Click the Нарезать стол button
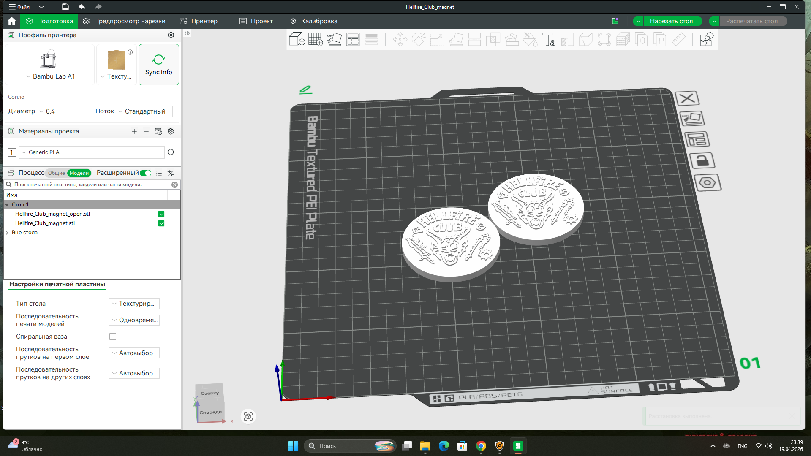This screenshot has height=456, width=811. [x=672, y=21]
